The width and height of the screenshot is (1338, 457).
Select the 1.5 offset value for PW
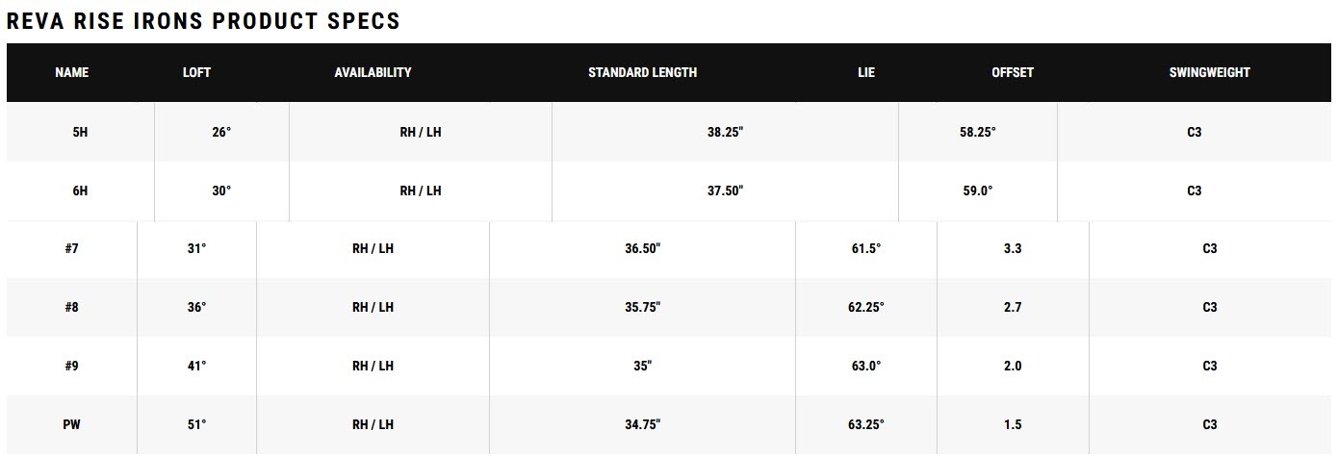click(x=1013, y=424)
